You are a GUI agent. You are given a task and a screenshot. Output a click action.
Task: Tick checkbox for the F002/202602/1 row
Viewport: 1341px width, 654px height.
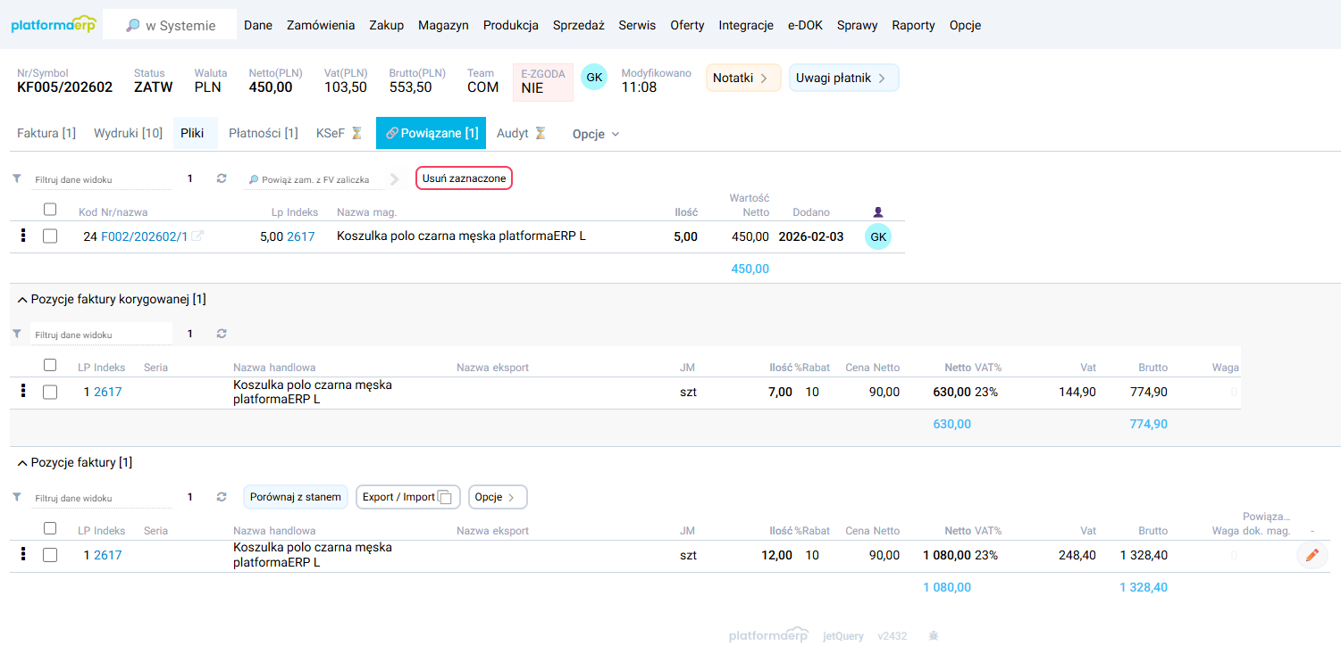coord(50,236)
